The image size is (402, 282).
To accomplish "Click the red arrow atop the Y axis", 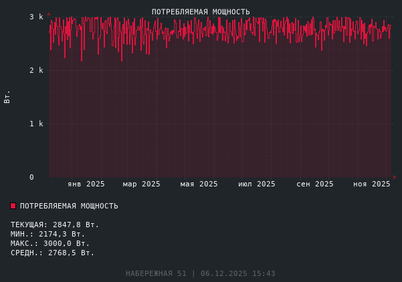I will pyautogui.click(x=49, y=14).
